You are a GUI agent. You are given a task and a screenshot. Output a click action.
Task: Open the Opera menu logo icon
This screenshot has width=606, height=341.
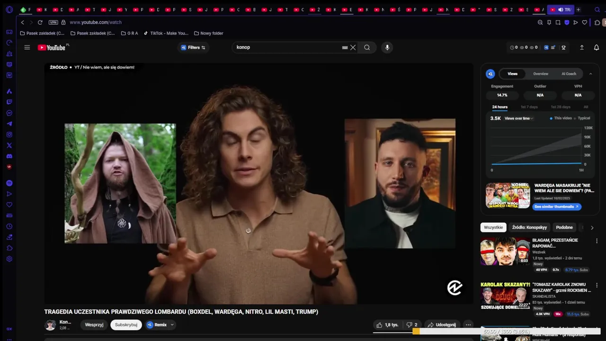(x=9, y=9)
